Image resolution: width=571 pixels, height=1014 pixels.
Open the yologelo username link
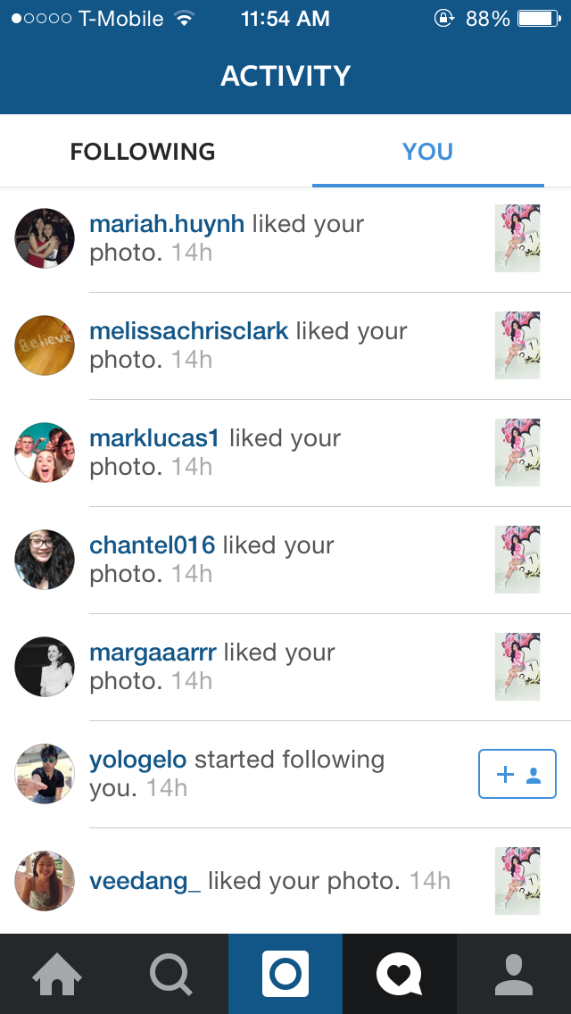pos(137,760)
